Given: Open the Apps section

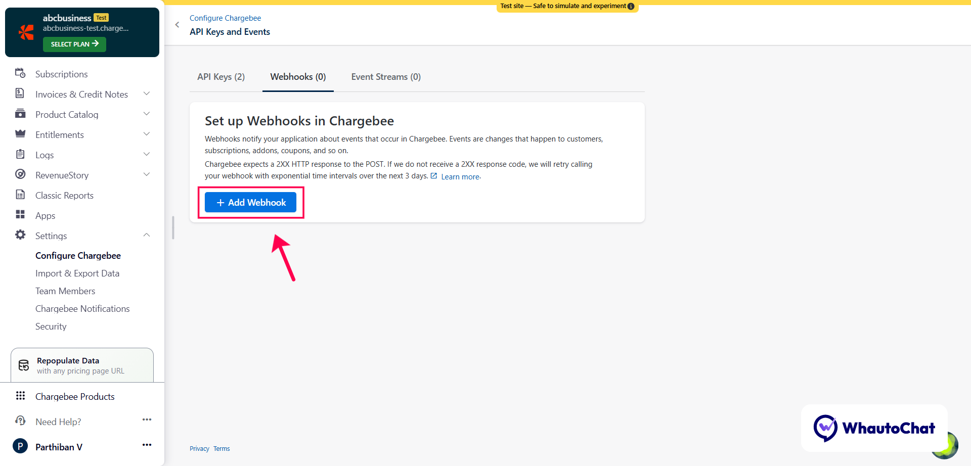Looking at the screenshot, I should [45, 215].
